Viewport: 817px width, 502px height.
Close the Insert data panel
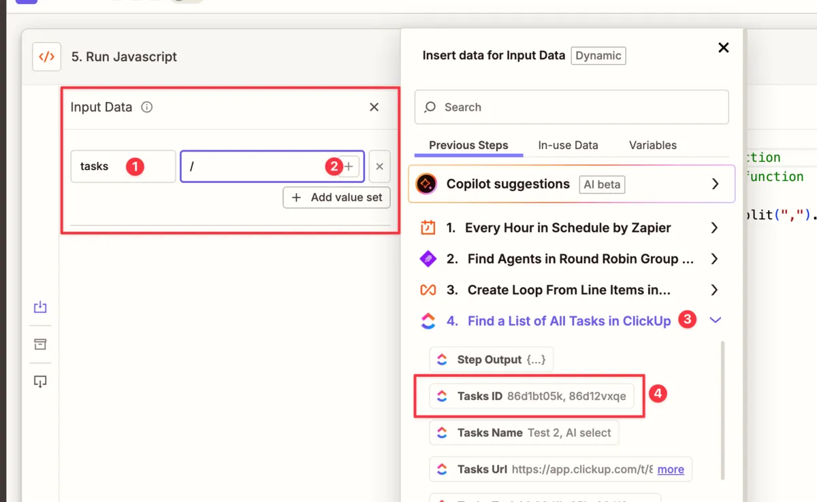pos(723,48)
